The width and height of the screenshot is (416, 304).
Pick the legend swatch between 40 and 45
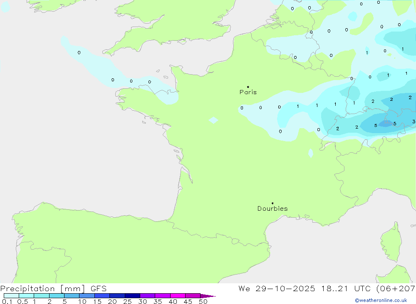(178, 296)
